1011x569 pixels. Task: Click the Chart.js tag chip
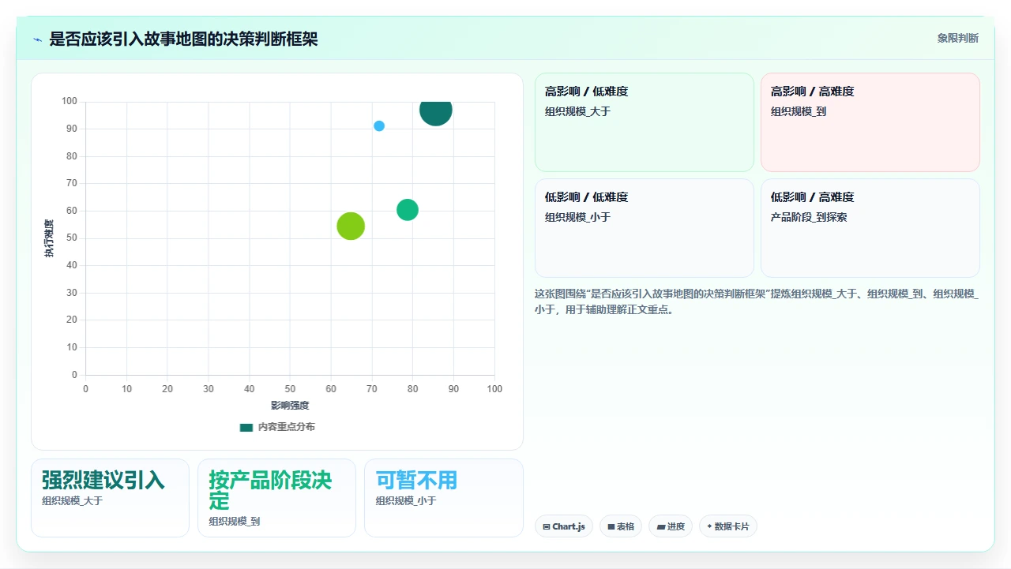pyautogui.click(x=564, y=526)
